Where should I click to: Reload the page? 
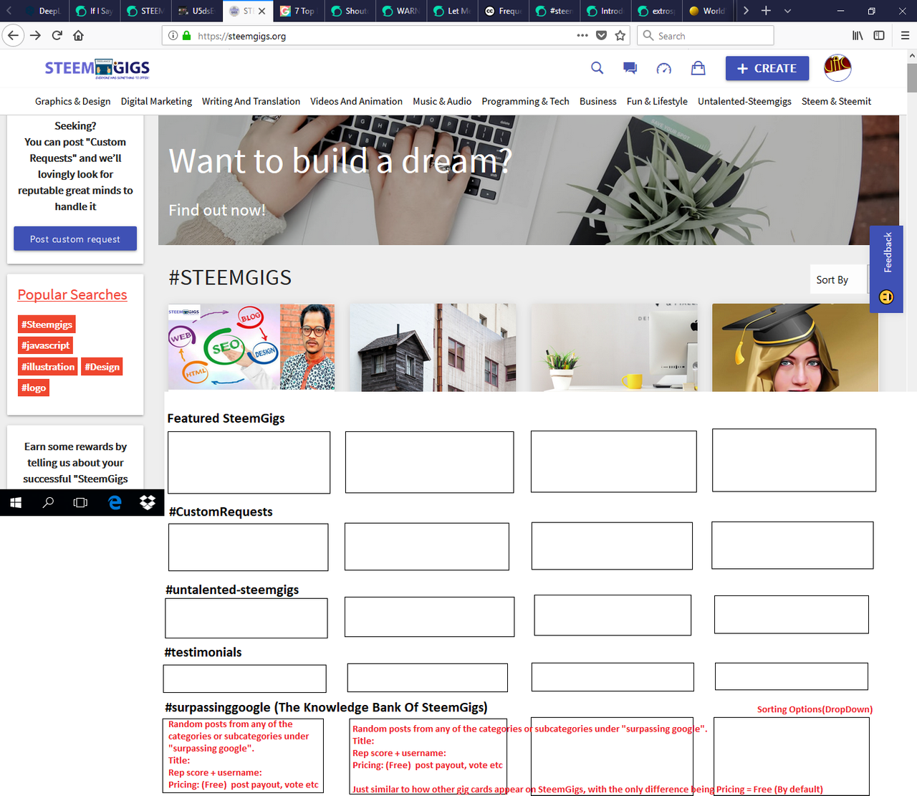[57, 35]
